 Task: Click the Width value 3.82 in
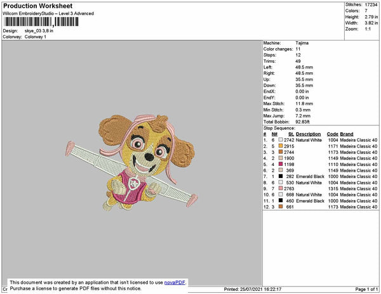[x=371, y=23]
